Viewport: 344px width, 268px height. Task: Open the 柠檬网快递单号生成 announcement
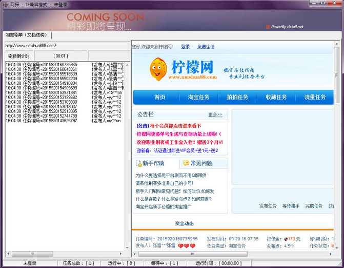tap(179, 134)
